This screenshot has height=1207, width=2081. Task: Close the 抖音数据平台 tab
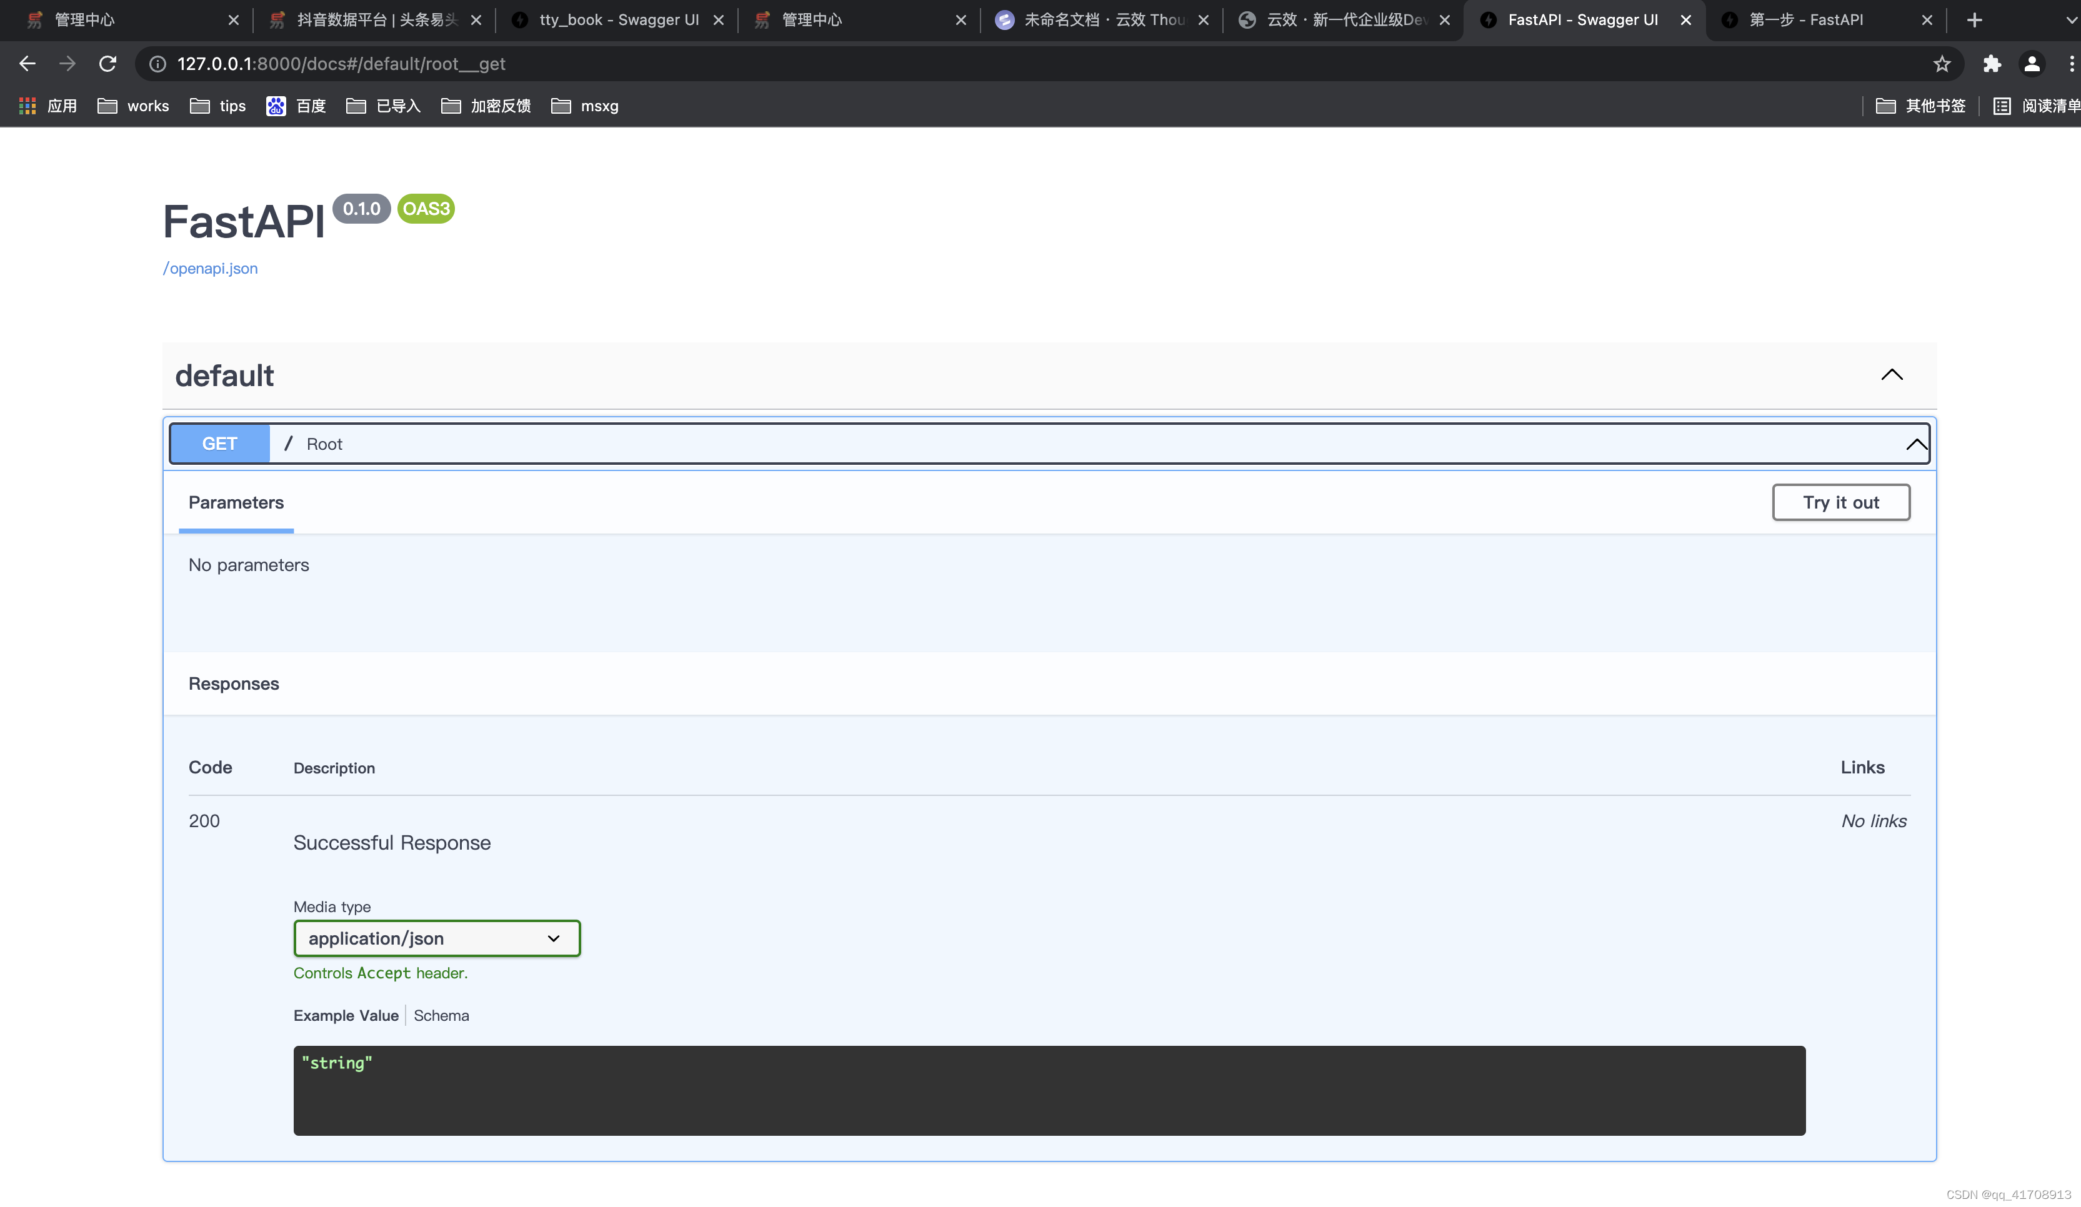point(476,20)
